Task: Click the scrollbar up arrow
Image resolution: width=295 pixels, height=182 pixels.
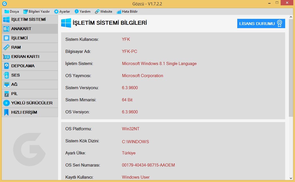Action: [291, 17]
